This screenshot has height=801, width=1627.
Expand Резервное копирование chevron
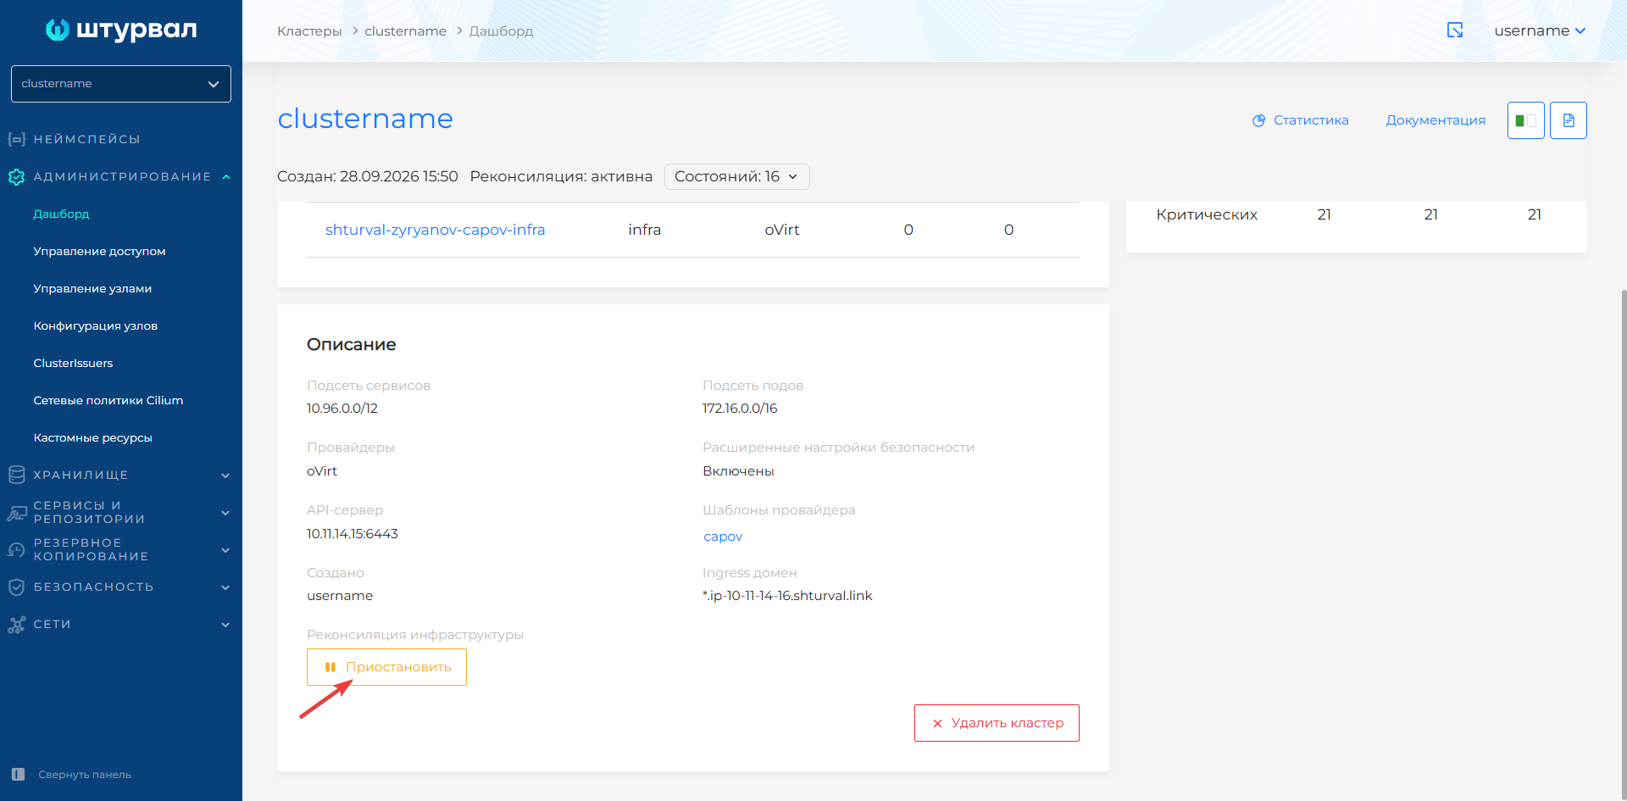coord(225,550)
